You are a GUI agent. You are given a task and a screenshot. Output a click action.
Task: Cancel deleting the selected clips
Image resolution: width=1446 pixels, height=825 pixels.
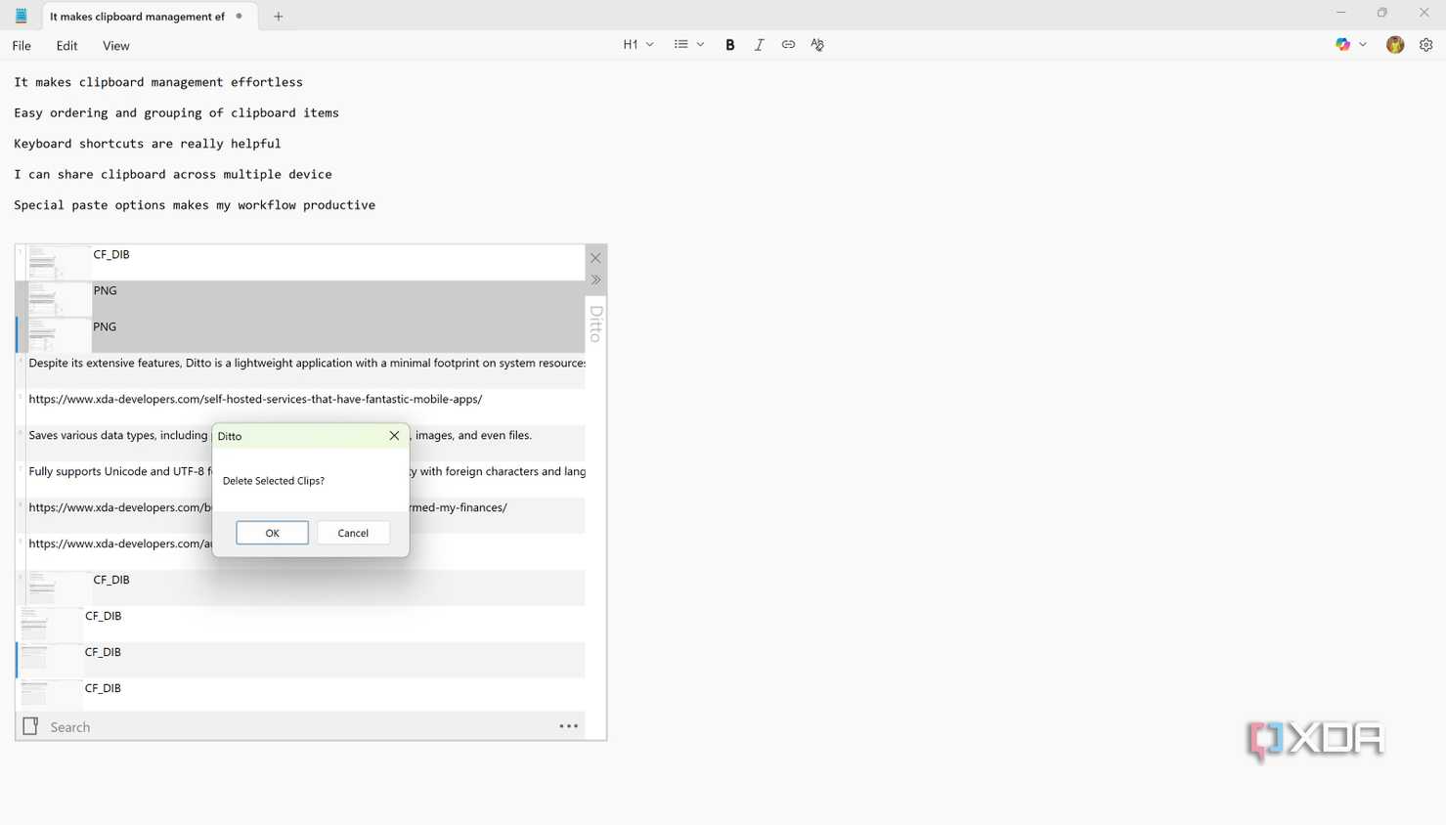pyautogui.click(x=353, y=533)
